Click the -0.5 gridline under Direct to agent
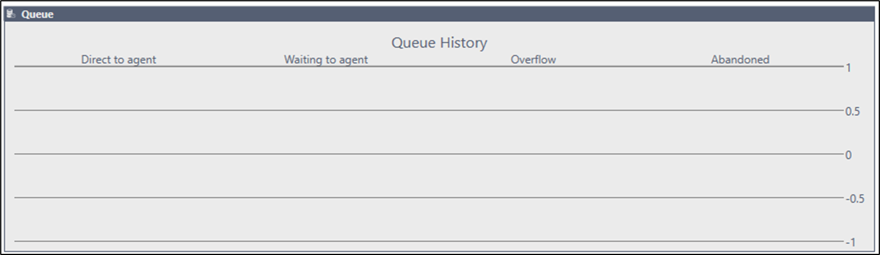The height and width of the screenshot is (255, 880). (x=118, y=197)
